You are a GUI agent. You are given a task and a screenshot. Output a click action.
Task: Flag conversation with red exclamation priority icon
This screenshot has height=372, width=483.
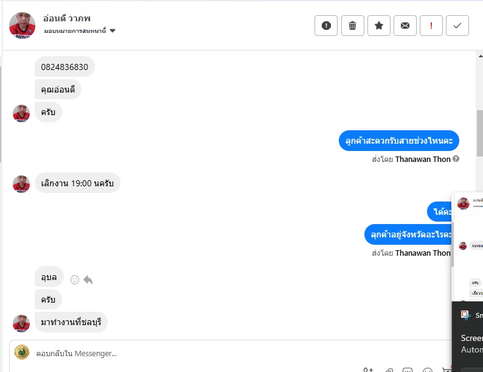pyautogui.click(x=431, y=26)
